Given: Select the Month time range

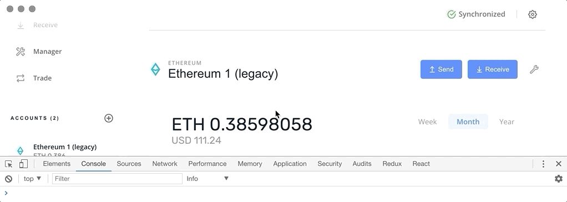Looking at the screenshot, I should pos(468,122).
